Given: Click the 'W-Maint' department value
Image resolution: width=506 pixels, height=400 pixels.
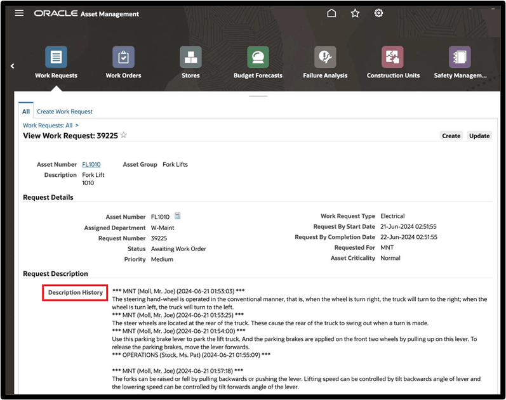Looking at the screenshot, I should click(163, 228).
